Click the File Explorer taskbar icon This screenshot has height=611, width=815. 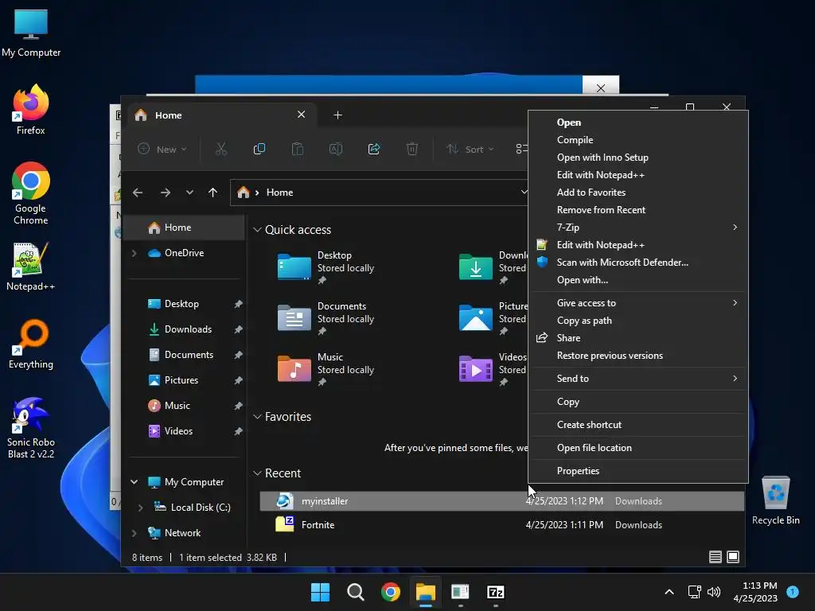(425, 592)
